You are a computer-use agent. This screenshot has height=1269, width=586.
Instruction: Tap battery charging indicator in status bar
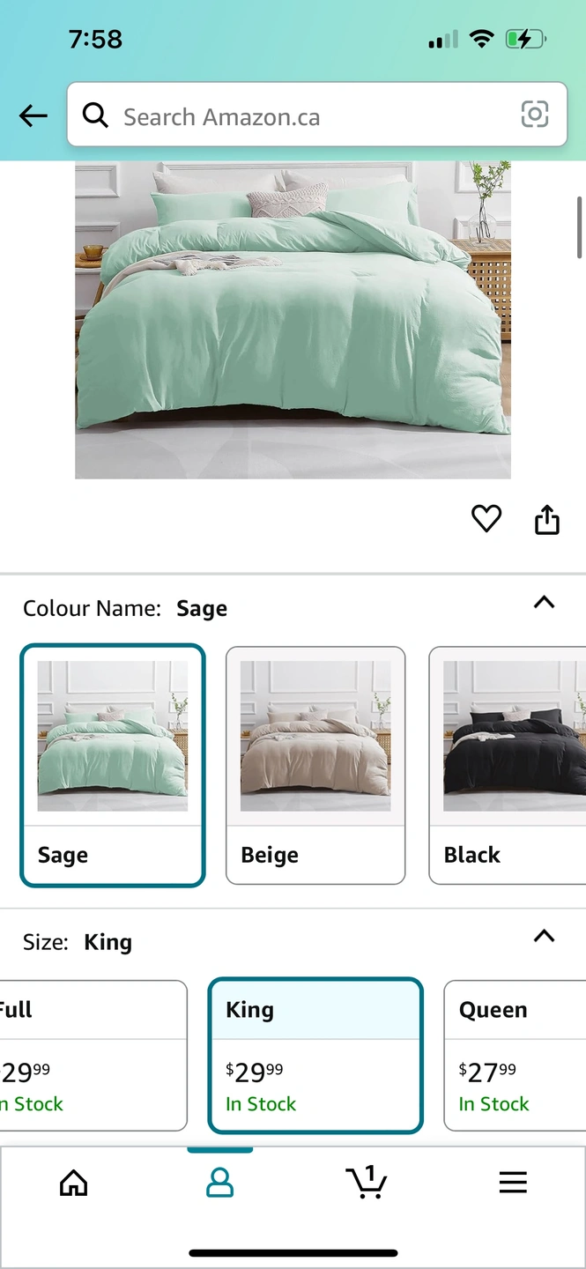pos(525,39)
